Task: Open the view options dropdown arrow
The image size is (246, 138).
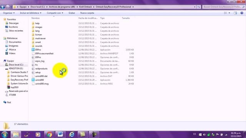Action: click(229, 13)
